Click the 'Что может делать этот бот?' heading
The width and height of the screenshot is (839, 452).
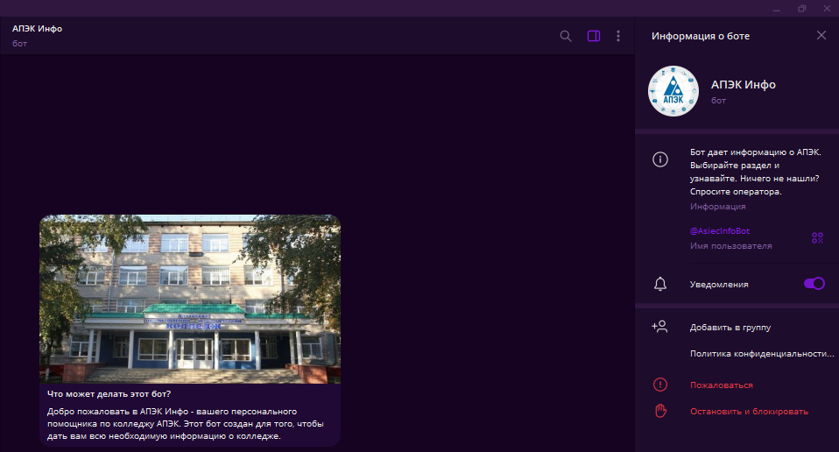[109, 394]
